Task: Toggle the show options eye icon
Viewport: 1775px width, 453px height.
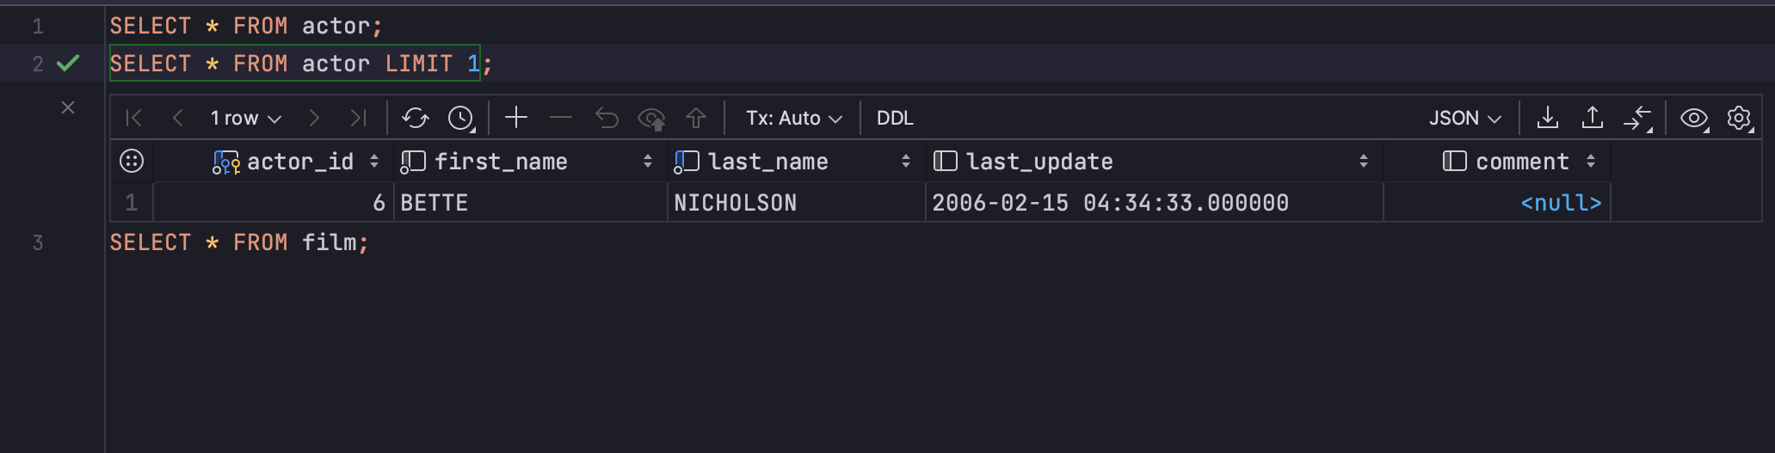Action: 1694,118
